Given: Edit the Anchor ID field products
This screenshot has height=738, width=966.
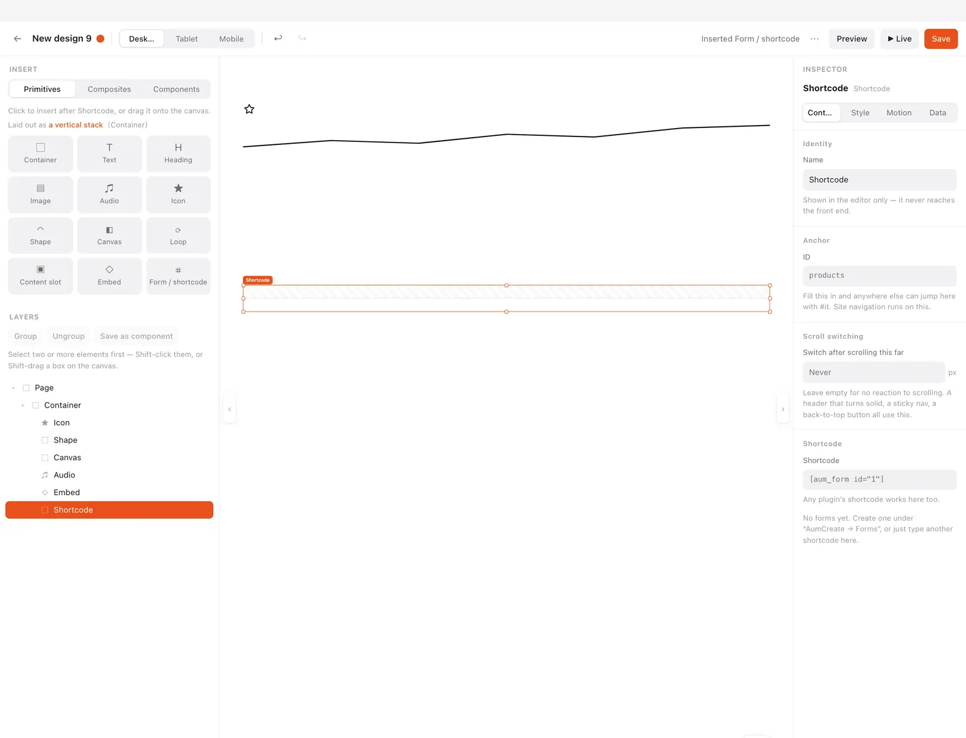Looking at the screenshot, I should (880, 275).
